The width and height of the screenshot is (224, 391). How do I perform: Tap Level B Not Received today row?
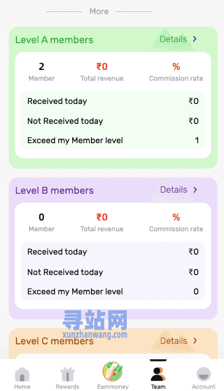[x=113, y=272]
